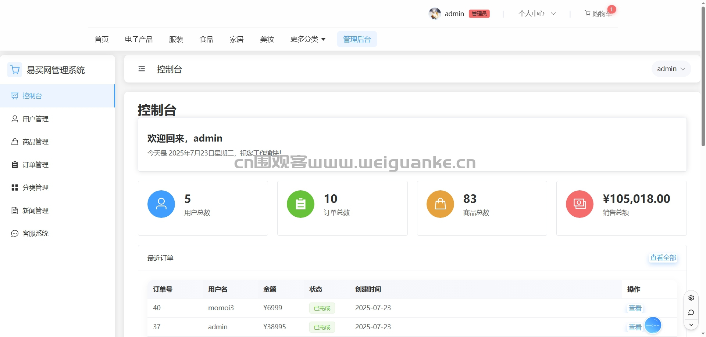Expand the 更多分类 dropdown menu
706x337 pixels.
[x=308, y=39]
